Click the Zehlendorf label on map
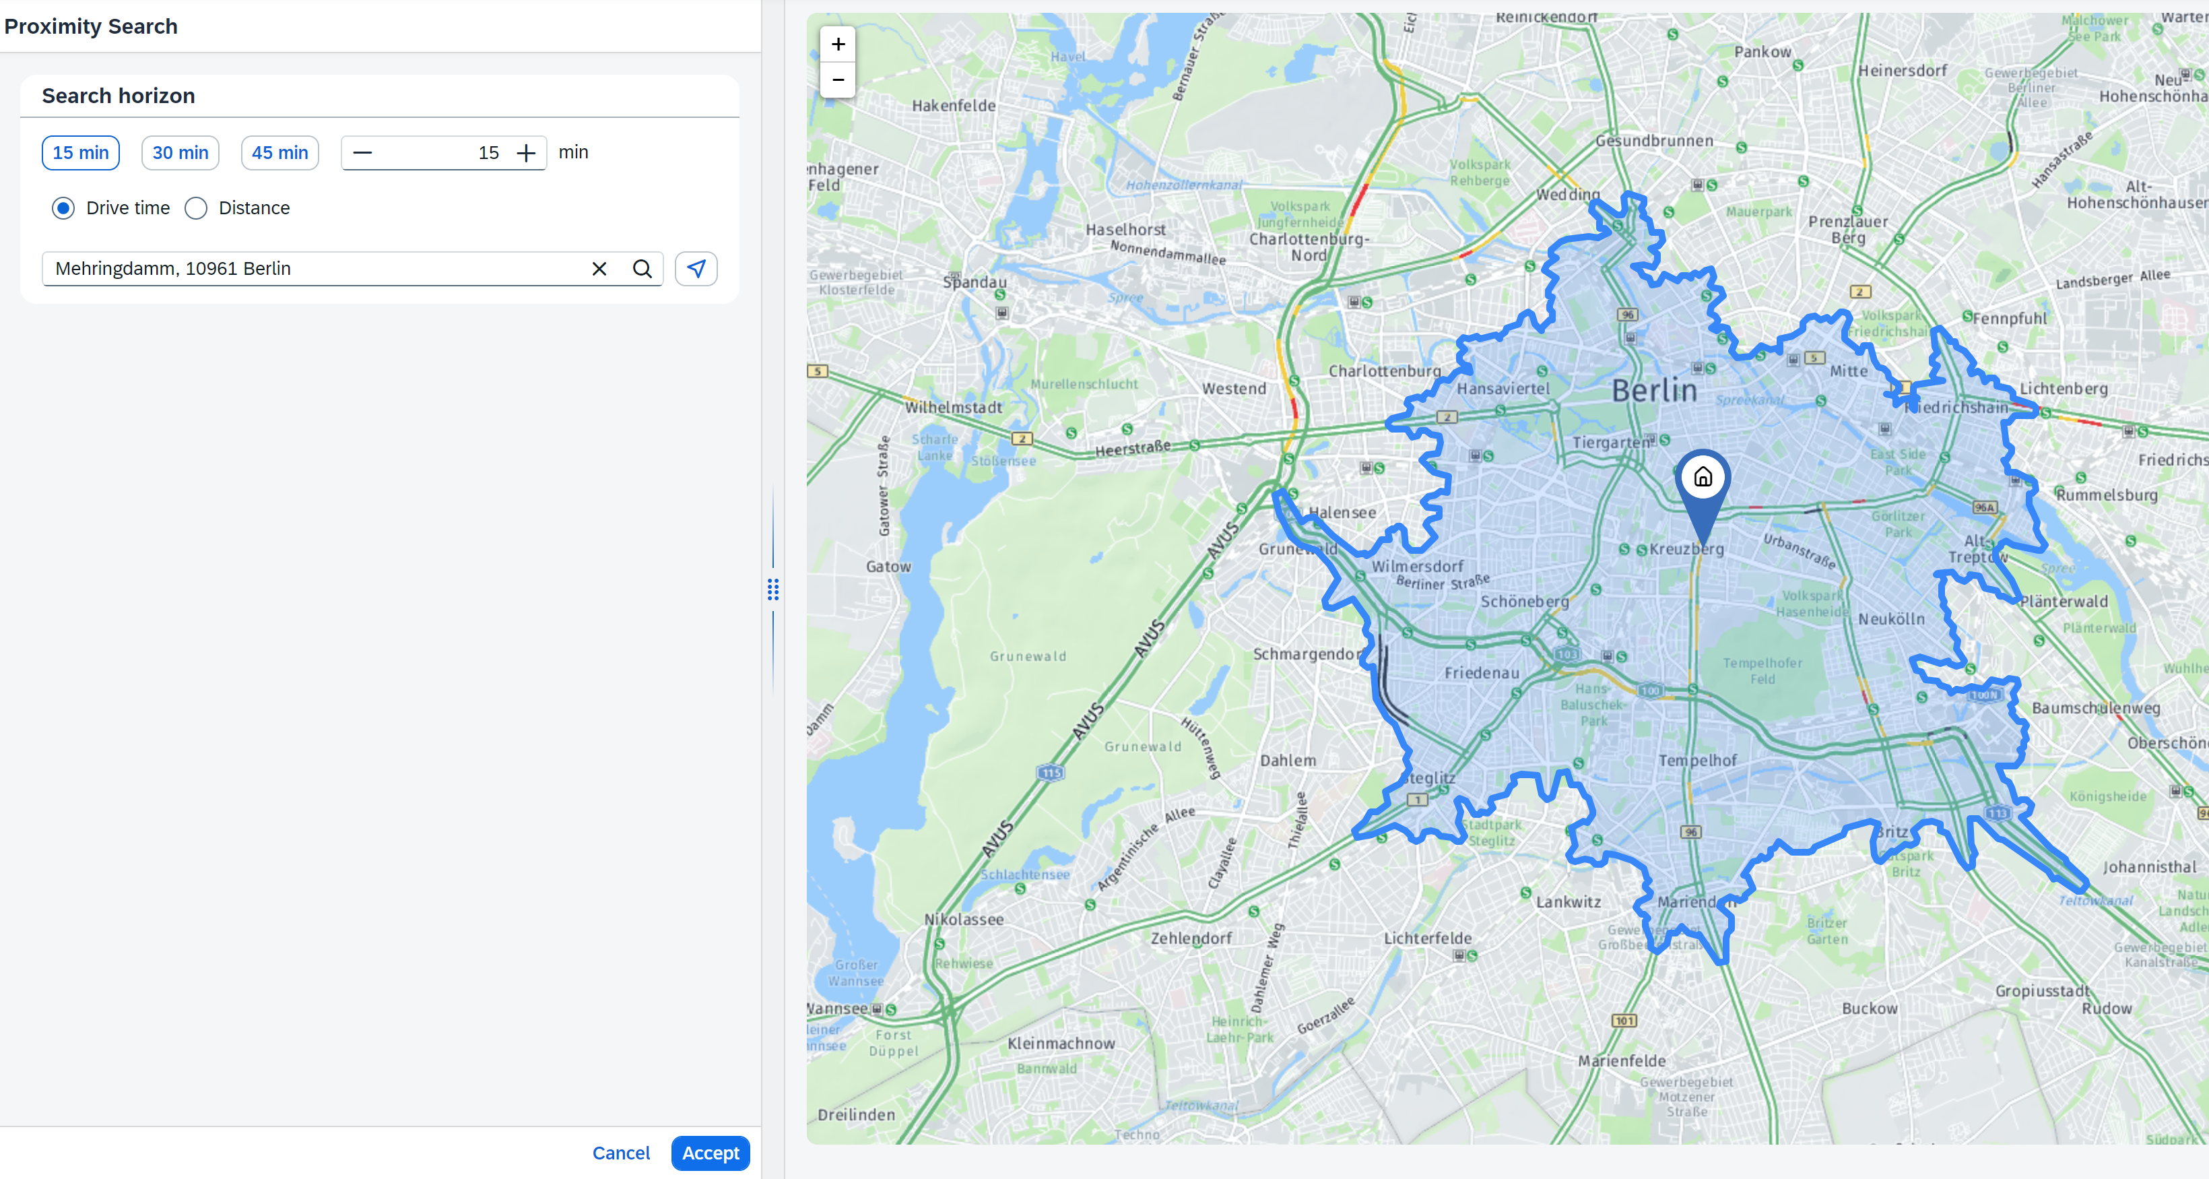 (1191, 938)
